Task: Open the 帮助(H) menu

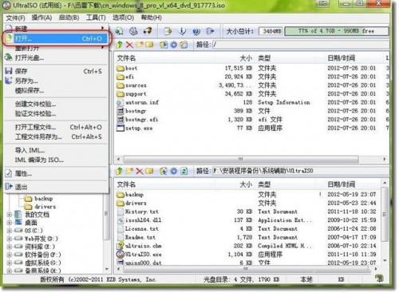Action: [x=152, y=18]
